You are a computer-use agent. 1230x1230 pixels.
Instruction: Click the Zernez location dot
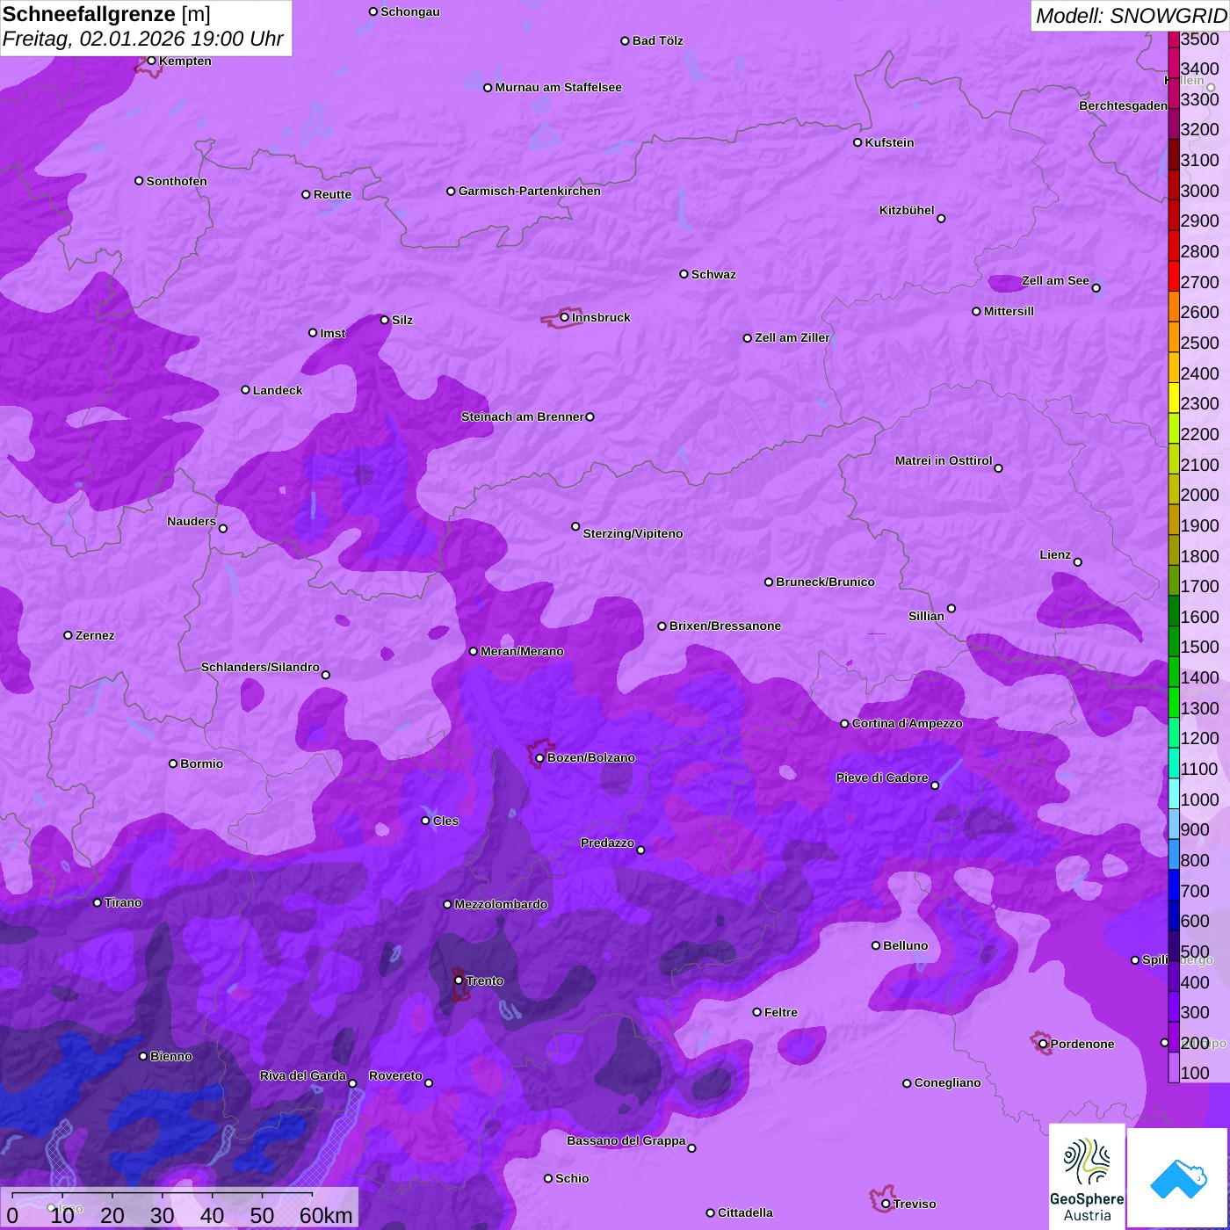68,635
